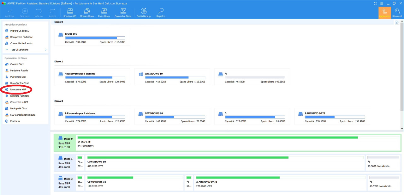Launch Gratis Backup from the toolbar
The image size is (404, 195).
coord(144,13)
